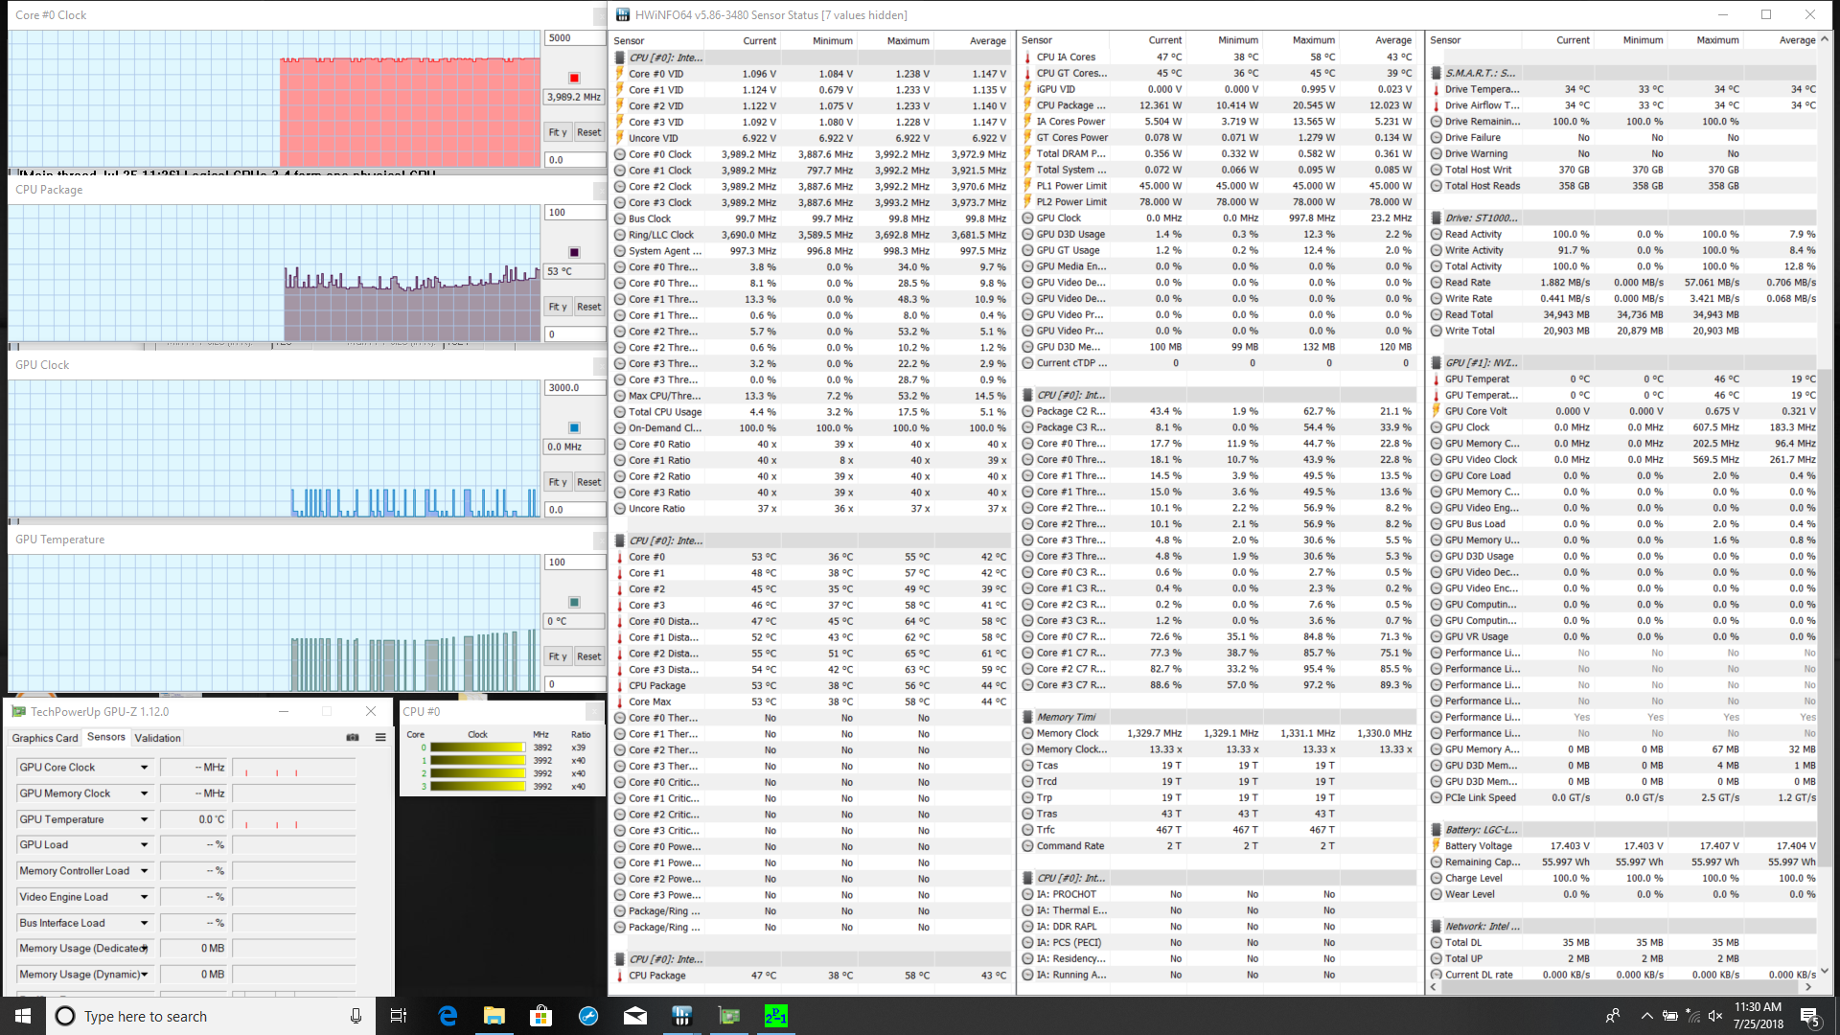
Task: Expand the GPU Temperature sensor dropdown
Action: click(x=145, y=819)
